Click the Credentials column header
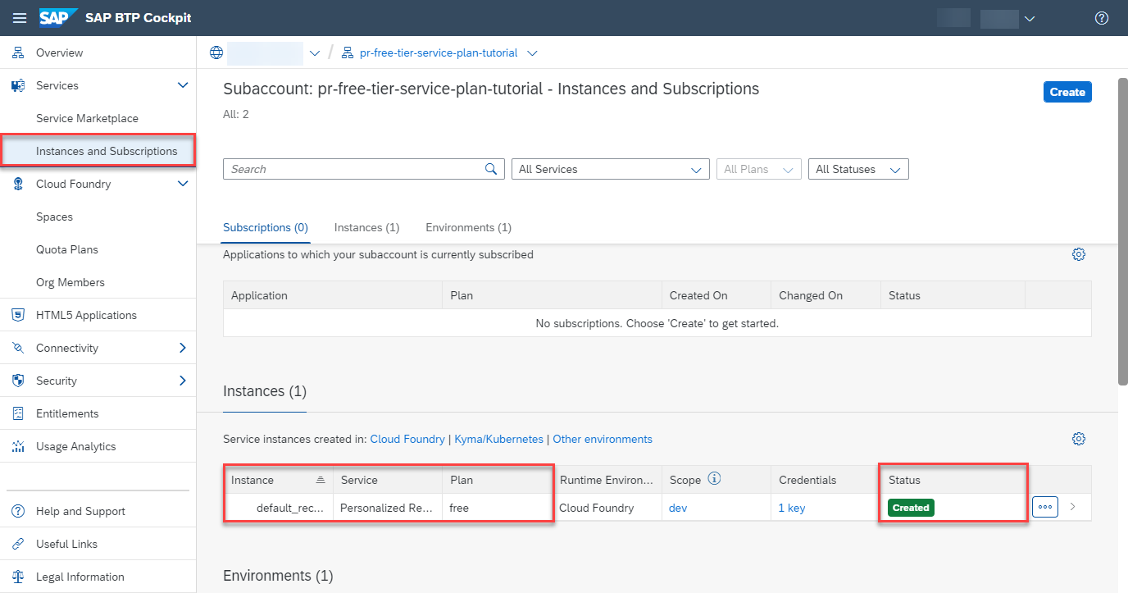Viewport: 1128px width, 593px height. [x=826, y=480]
